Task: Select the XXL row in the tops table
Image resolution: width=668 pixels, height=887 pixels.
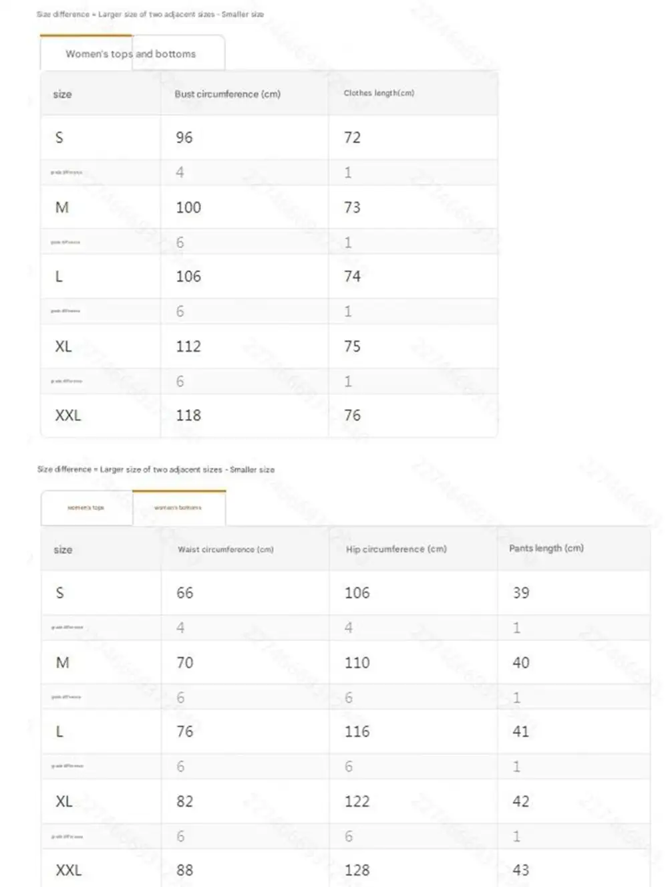Action: coord(269,416)
